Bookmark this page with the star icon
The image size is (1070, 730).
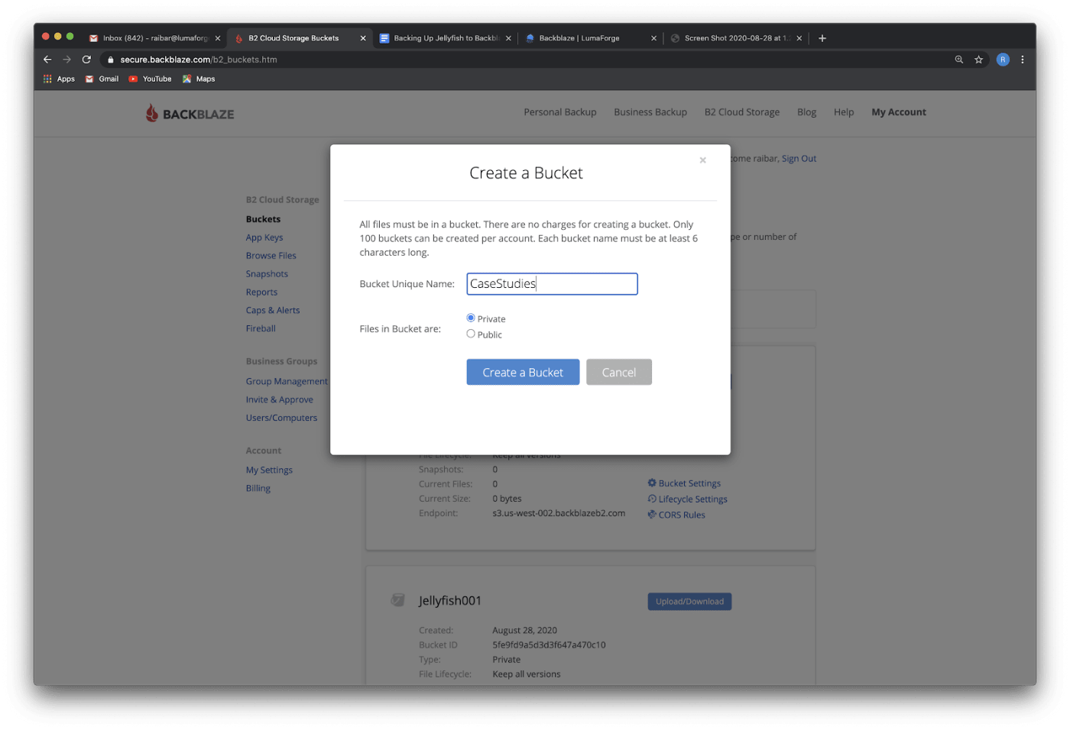click(x=978, y=60)
